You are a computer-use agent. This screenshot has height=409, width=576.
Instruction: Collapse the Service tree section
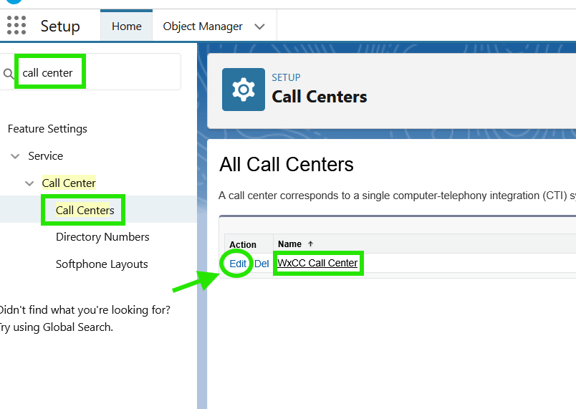pos(15,156)
